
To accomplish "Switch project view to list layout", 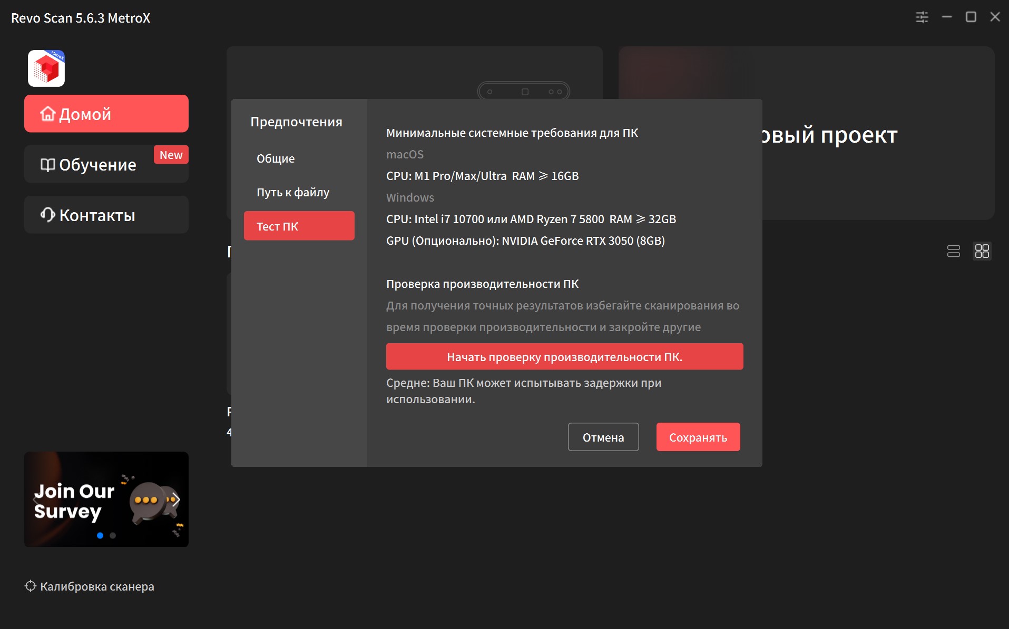I will point(953,251).
